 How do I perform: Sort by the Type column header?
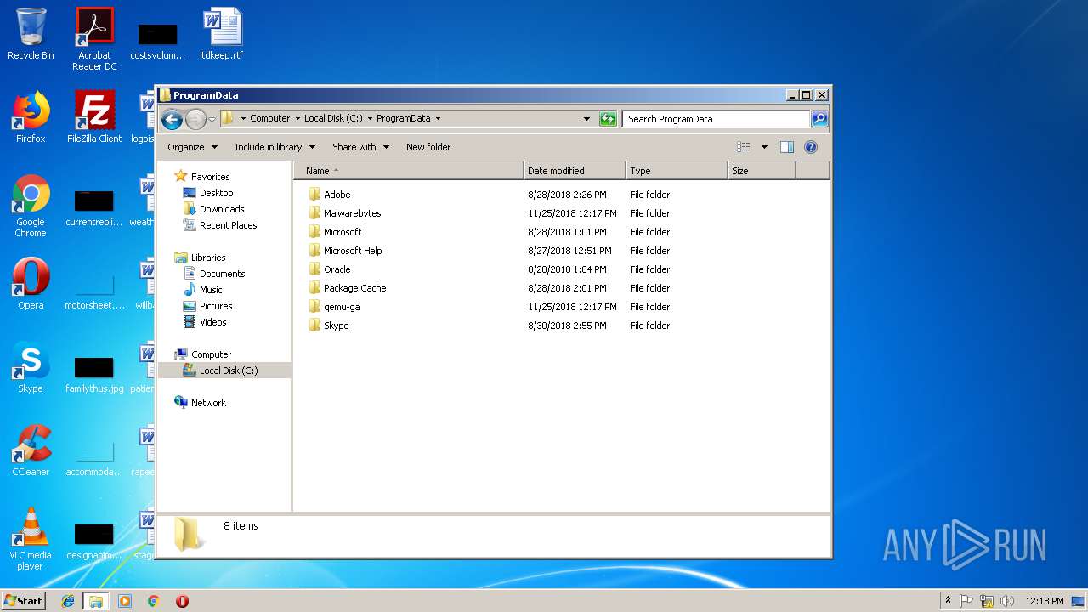coord(677,171)
